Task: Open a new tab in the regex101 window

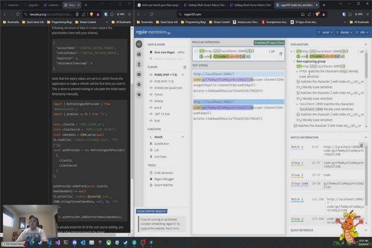Action: pyautogui.click(x=324, y=5)
